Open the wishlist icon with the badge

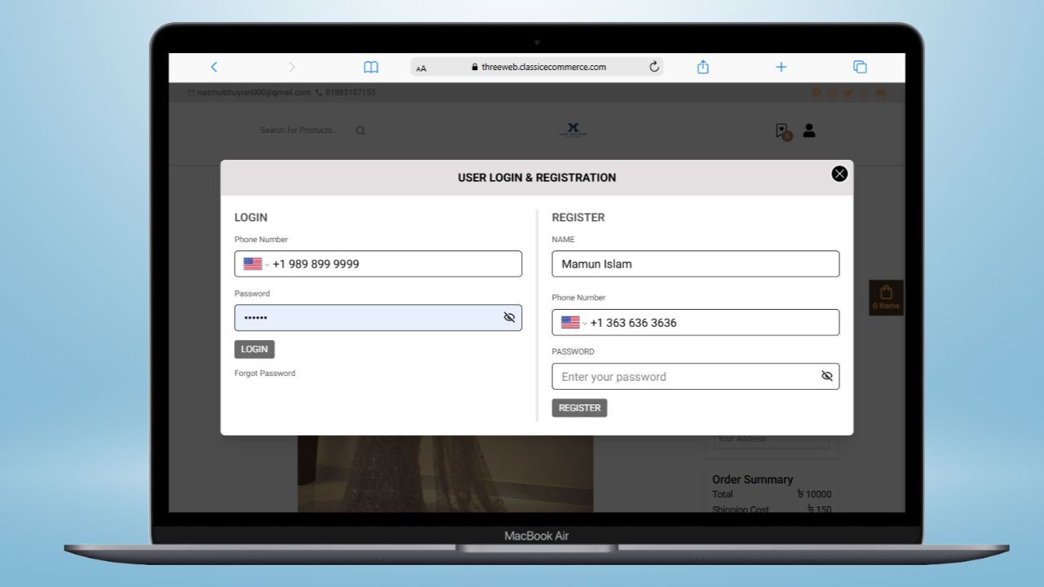[x=783, y=131]
